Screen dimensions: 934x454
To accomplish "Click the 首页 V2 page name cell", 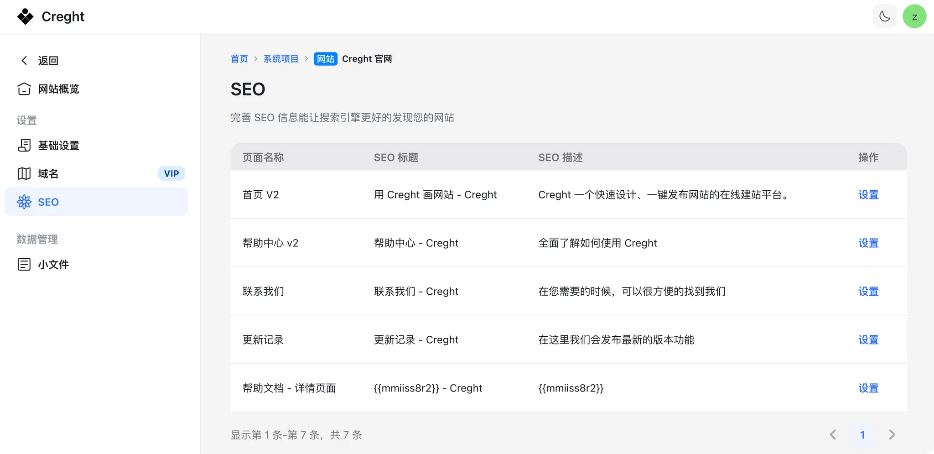I will point(260,195).
